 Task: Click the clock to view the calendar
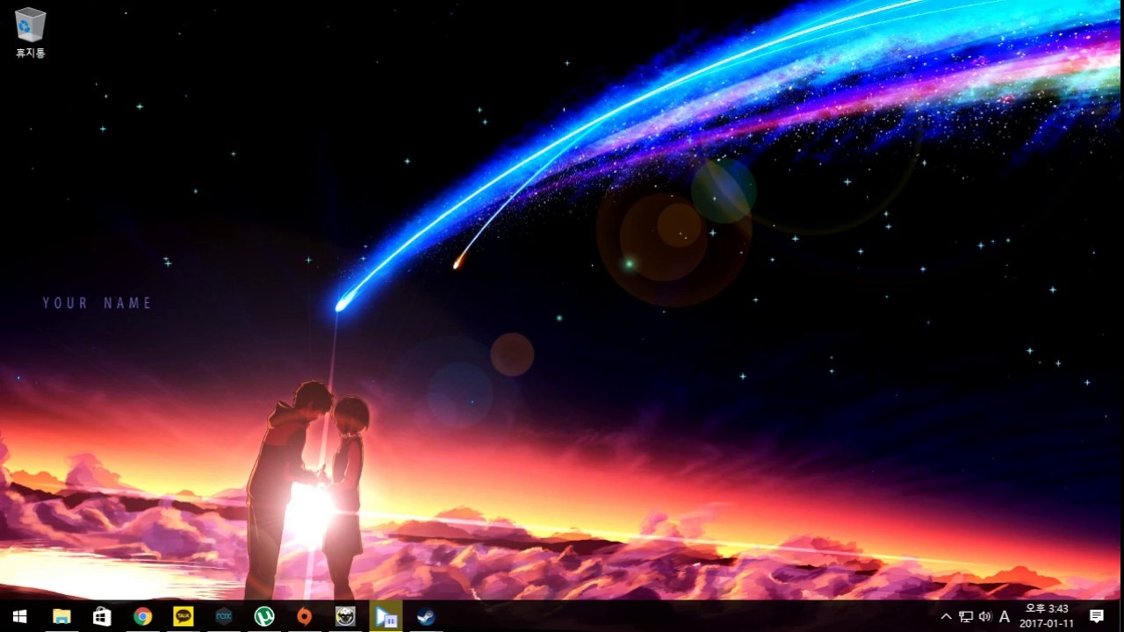click(x=1049, y=617)
